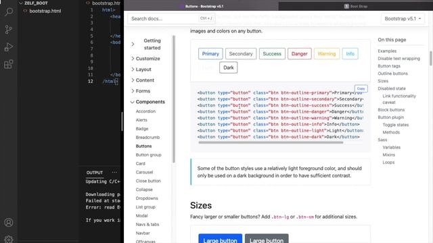Jump to Mixins under Sass

click(388, 155)
